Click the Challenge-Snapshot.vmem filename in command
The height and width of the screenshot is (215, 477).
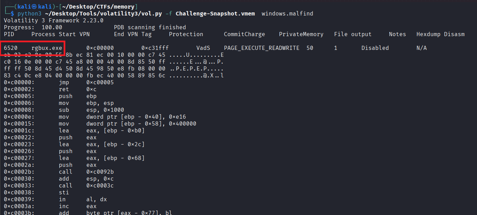click(x=215, y=14)
